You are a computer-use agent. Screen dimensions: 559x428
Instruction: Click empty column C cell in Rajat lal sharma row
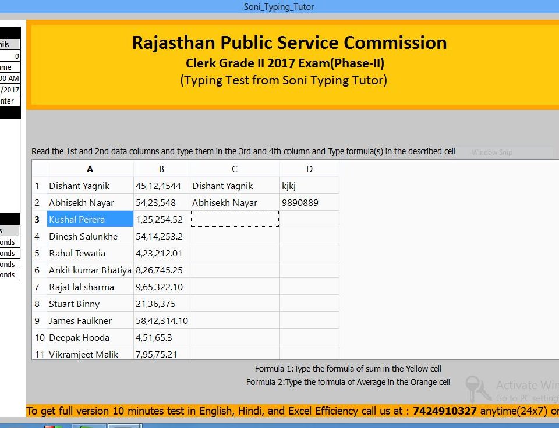[235, 287]
